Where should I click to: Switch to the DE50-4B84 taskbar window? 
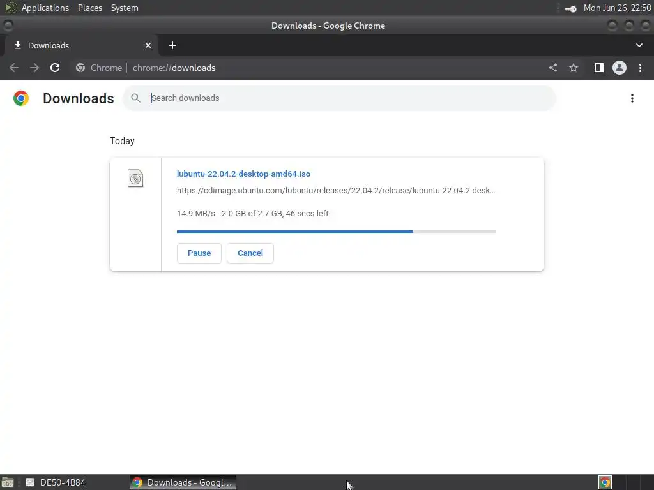[x=55, y=482]
